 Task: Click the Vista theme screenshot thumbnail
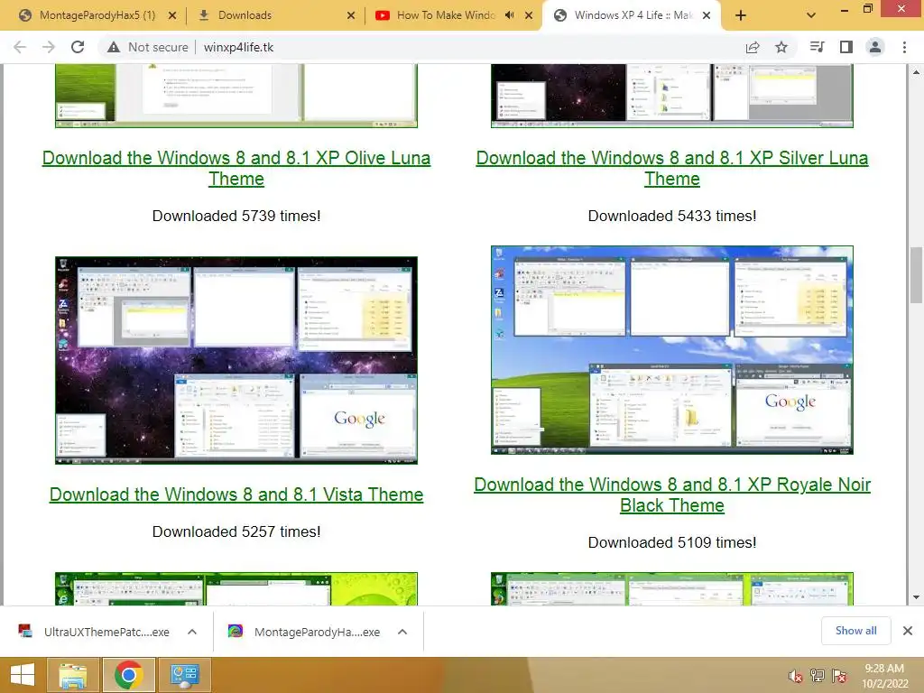tap(236, 360)
